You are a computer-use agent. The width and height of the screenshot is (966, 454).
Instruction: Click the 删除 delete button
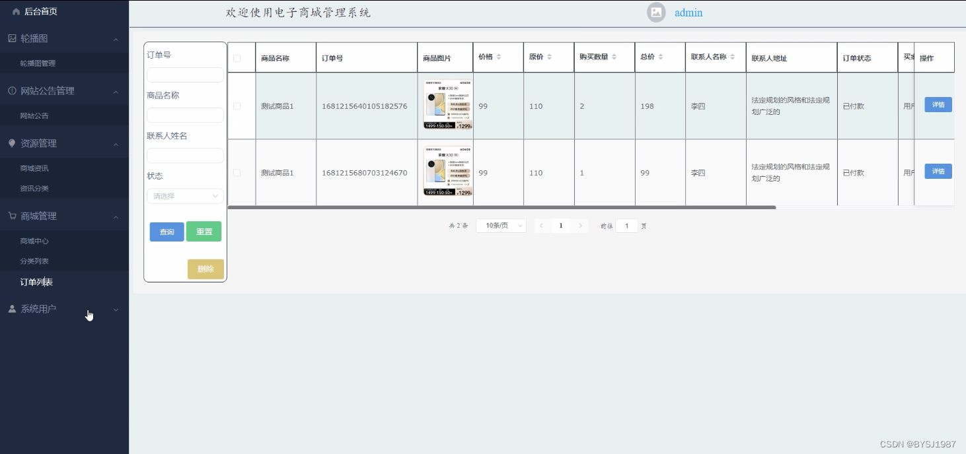click(205, 269)
